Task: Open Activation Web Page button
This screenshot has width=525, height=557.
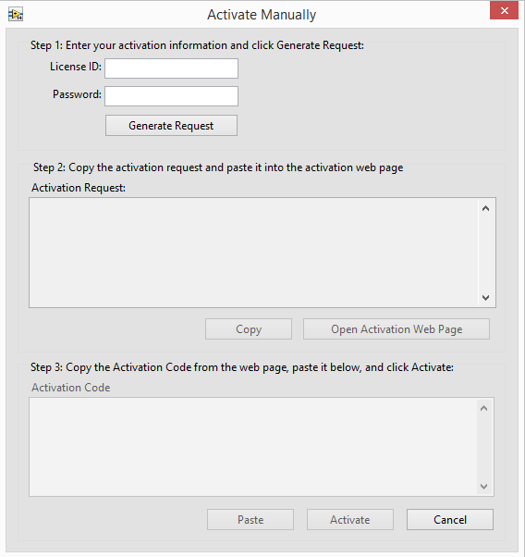Action: pos(397,329)
